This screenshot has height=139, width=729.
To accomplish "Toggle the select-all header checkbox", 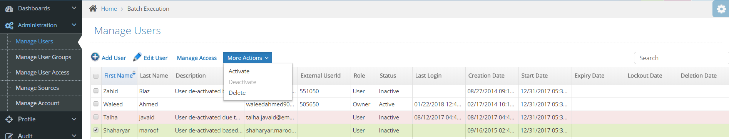I will [96, 76].
